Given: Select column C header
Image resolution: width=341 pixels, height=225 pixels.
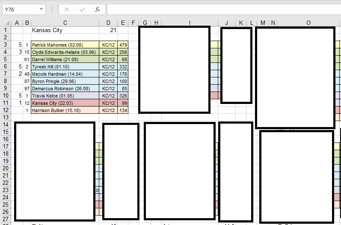Looking at the screenshot, I should 65,23.
